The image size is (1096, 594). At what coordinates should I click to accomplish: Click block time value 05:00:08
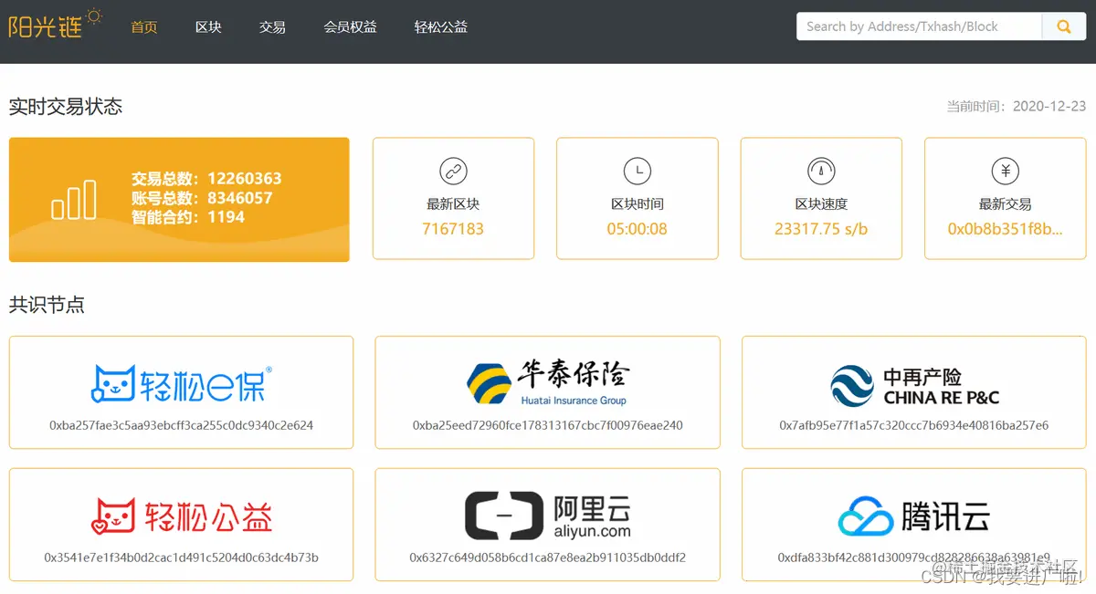(638, 229)
